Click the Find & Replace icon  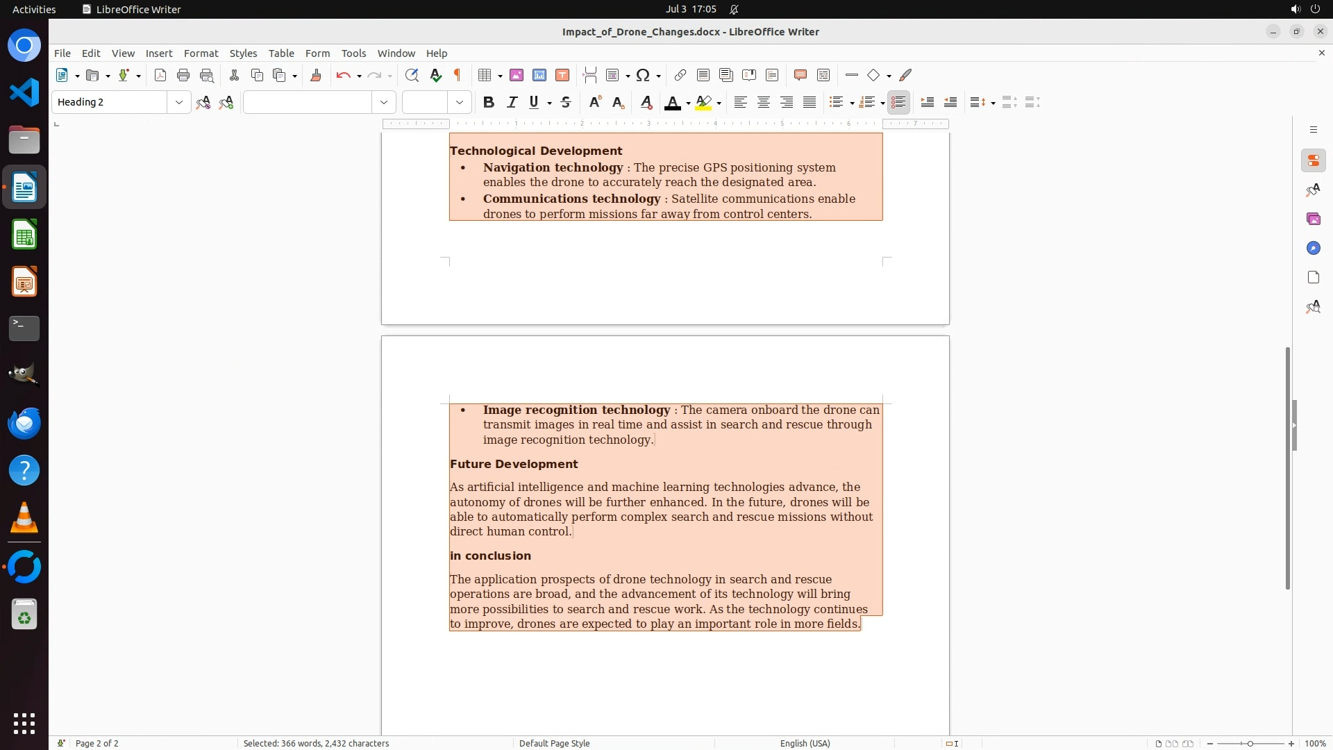tap(412, 76)
